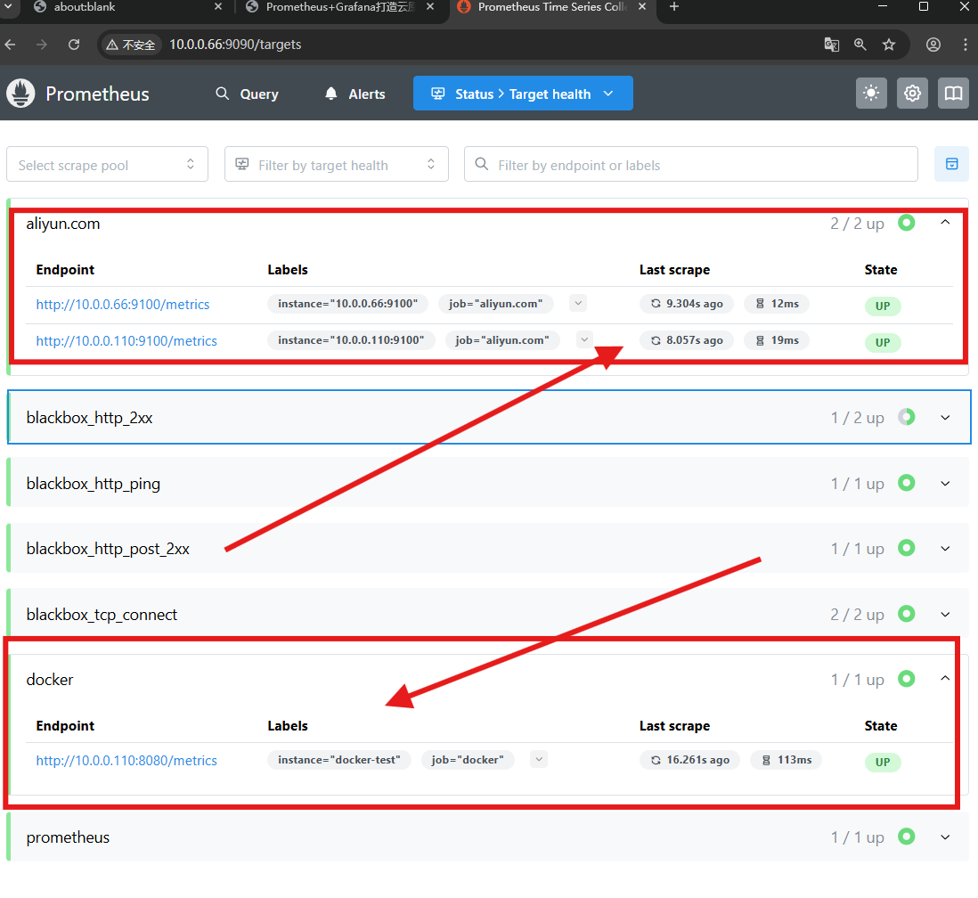The width and height of the screenshot is (978, 898).
Task: Expand labels for the 10.0.0.110:9100 target
Action: pos(584,340)
